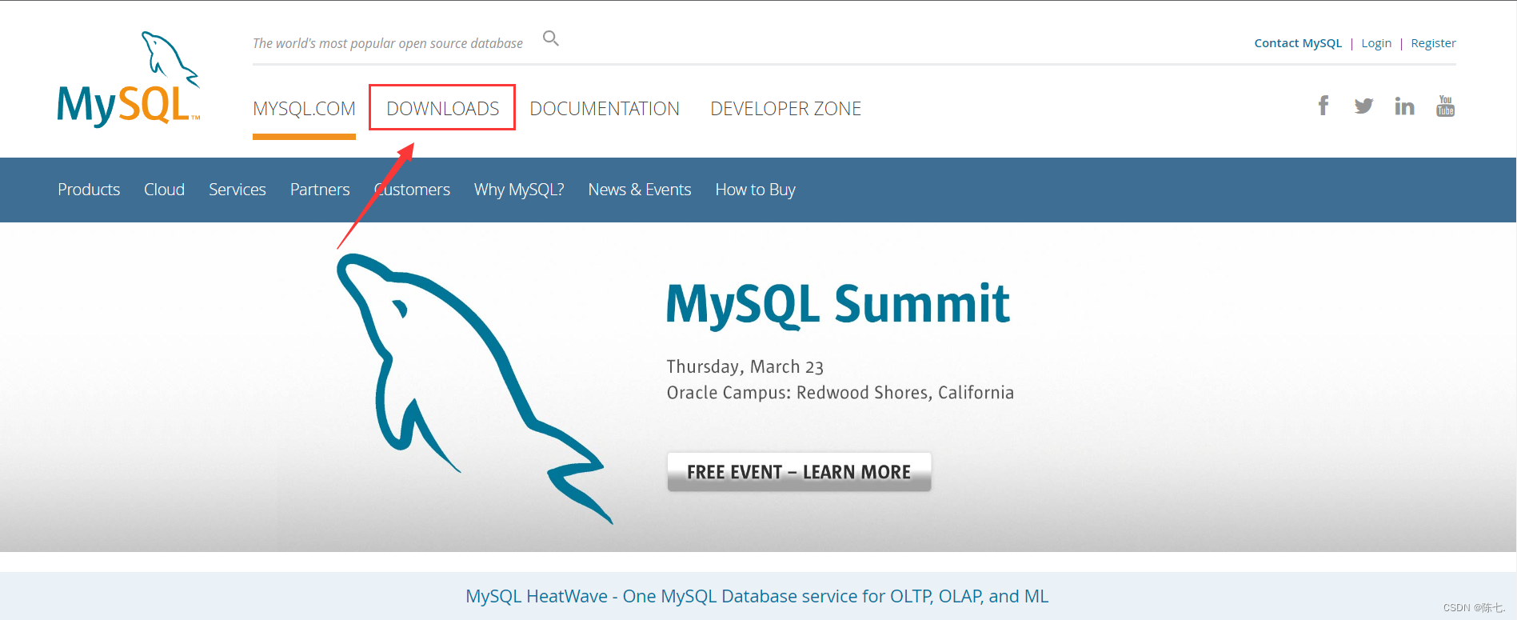Open the DOWNLOADS tab

tap(442, 109)
